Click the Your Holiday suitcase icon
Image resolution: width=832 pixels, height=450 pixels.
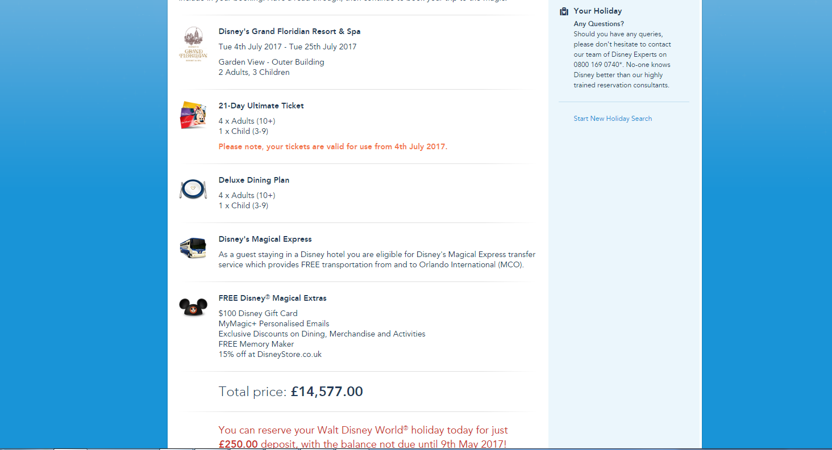point(564,11)
